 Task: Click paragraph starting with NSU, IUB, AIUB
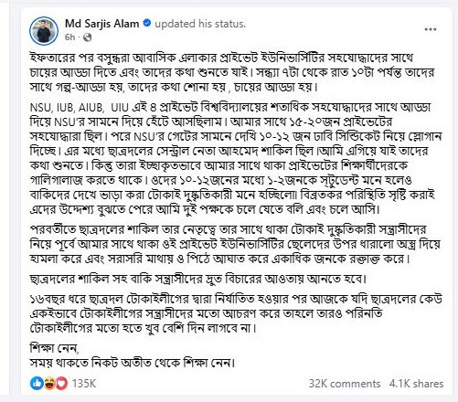click(x=236, y=158)
